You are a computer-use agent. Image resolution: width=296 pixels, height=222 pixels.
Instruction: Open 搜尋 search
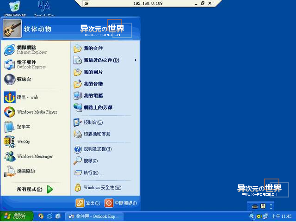pos(105,161)
